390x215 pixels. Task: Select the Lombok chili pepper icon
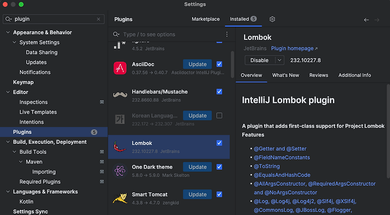[120, 147]
